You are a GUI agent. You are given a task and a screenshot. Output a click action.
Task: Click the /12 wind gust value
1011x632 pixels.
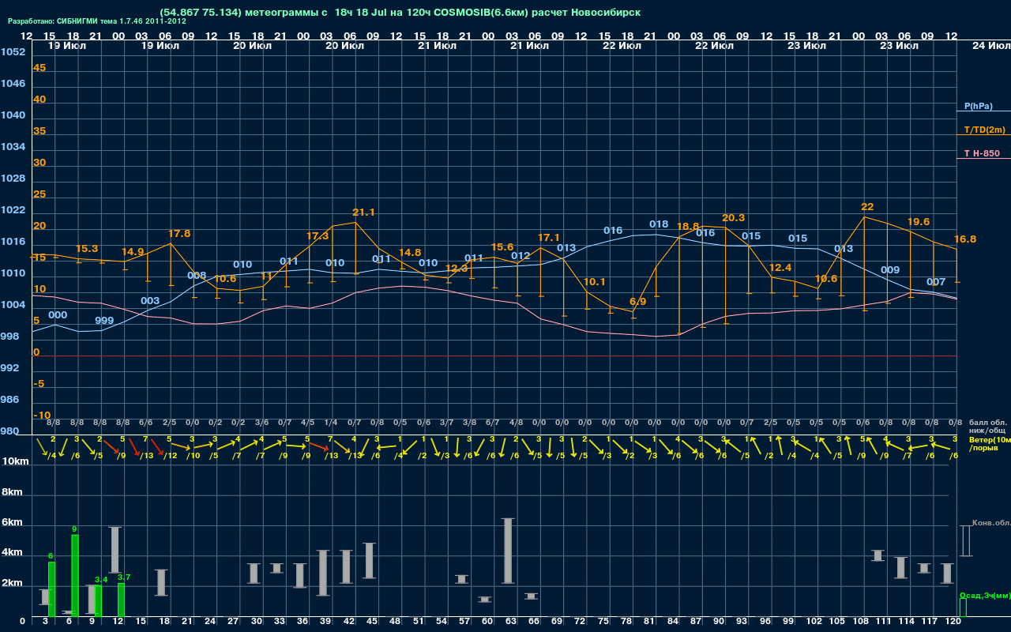170,456
